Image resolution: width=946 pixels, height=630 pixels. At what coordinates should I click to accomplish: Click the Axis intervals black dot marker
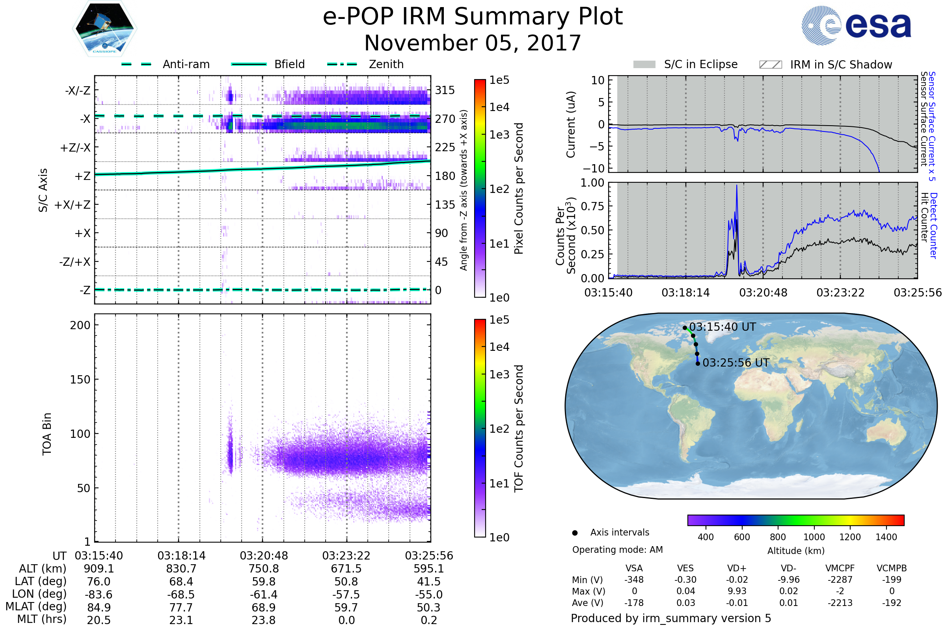click(575, 533)
